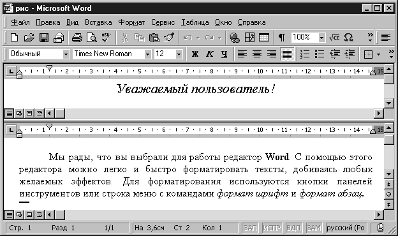Switch lower pane to print layout view
This screenshot has height=236, width=398.
(x=29, y=215)
